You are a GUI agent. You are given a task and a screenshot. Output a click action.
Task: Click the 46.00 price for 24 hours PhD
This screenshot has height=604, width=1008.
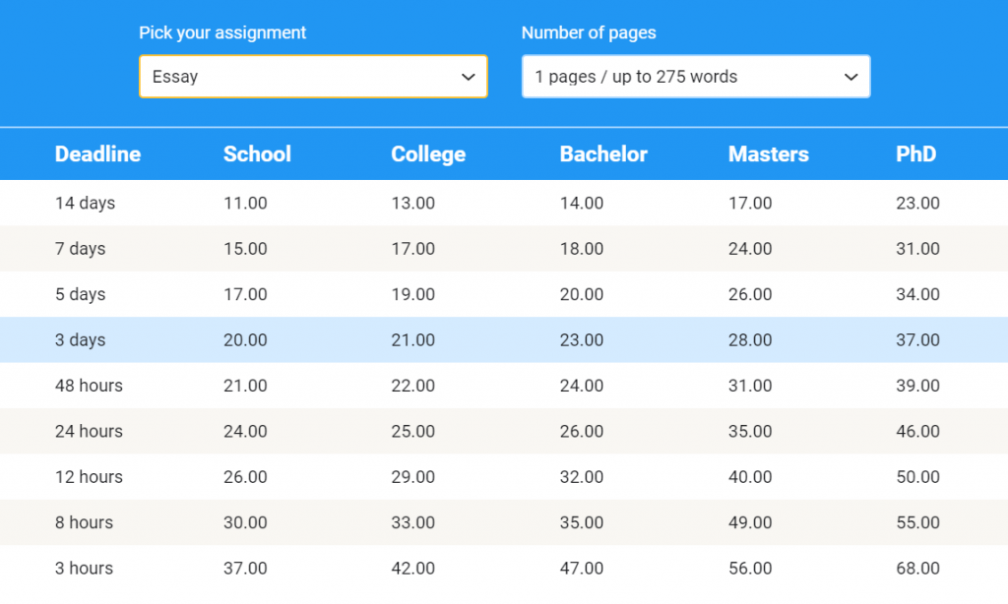917,431
